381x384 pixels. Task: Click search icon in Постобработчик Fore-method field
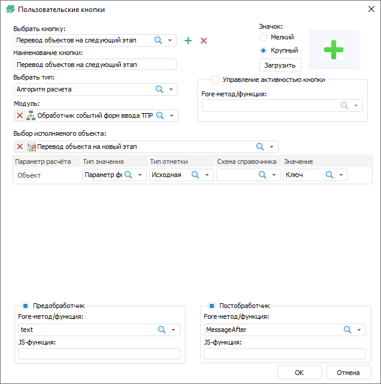tap(347, 330)
